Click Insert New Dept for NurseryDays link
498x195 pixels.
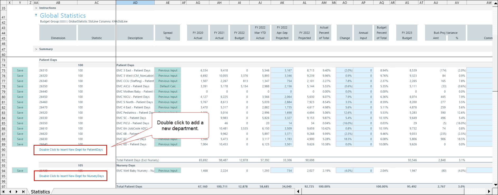[x=71, y=176]
